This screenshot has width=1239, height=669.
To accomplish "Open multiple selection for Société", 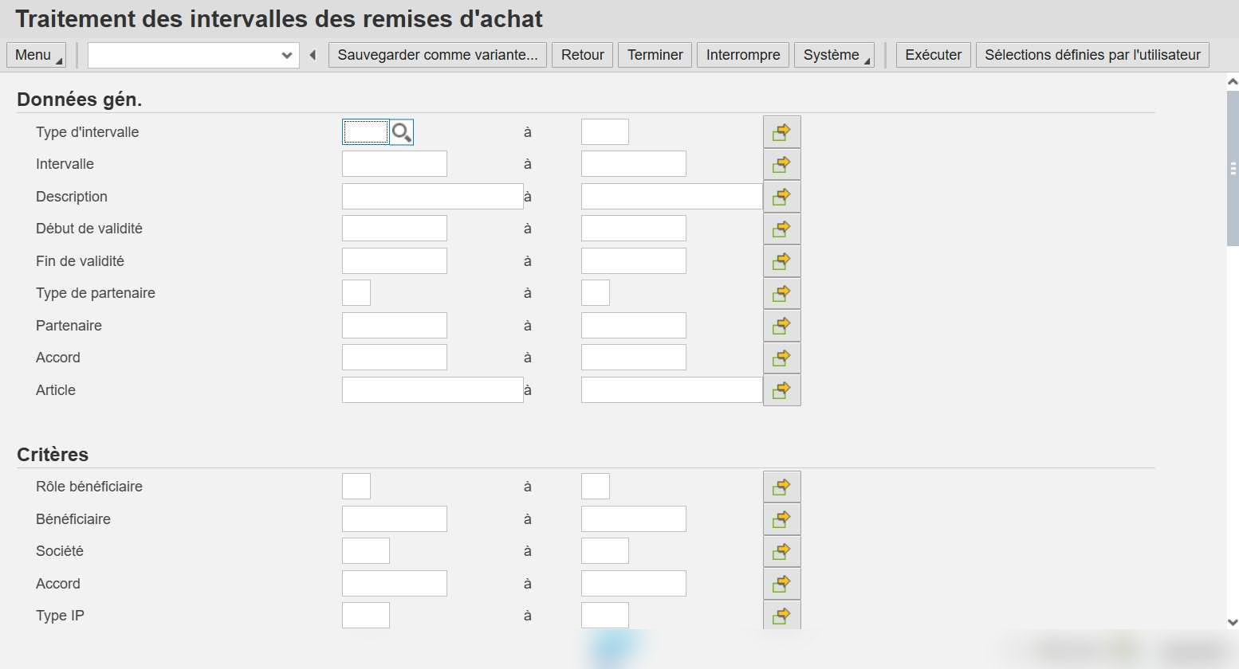I will pos(782,551).
